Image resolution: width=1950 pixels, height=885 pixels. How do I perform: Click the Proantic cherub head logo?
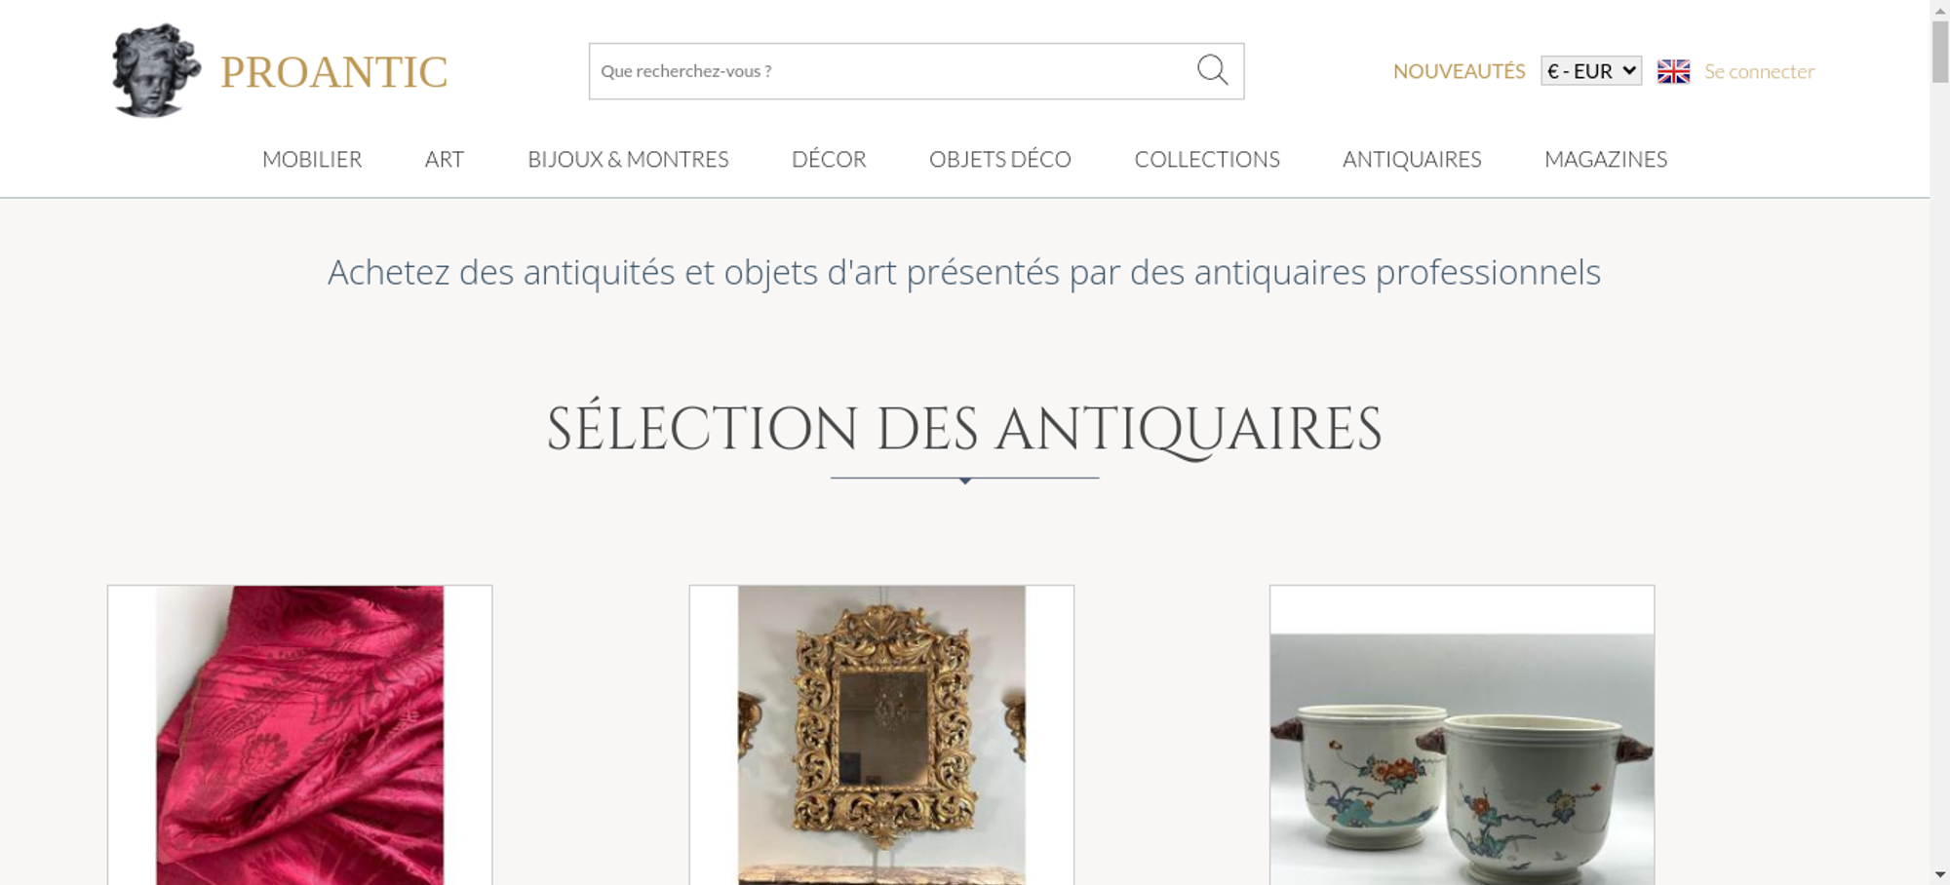(156, 71)
